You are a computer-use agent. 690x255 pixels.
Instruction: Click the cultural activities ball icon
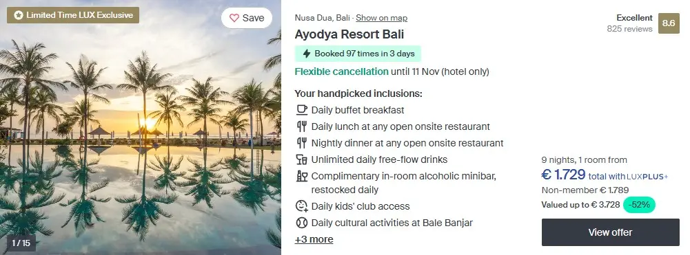(301, 223)
